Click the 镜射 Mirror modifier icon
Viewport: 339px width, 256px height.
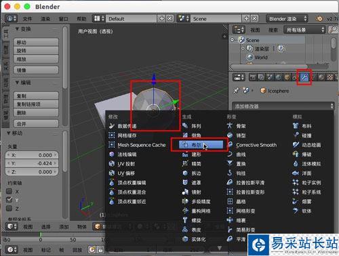(185, 192)
